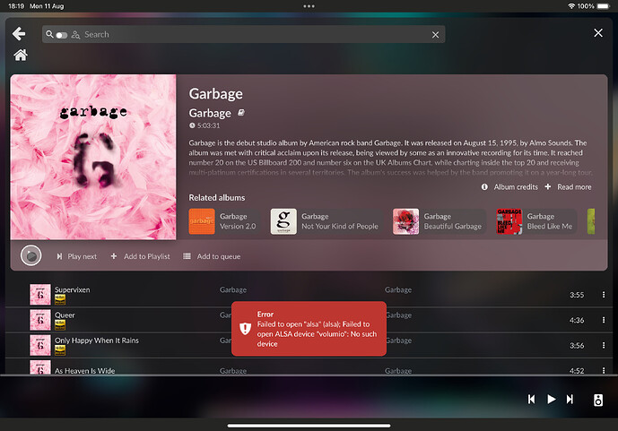Tap the 18:19 clock in status bar
618x431 pixels.
pyautogui.click(x=16, y=6)
